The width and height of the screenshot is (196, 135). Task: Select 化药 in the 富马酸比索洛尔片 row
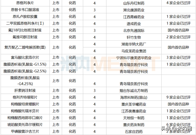click(x=72, y=58)
